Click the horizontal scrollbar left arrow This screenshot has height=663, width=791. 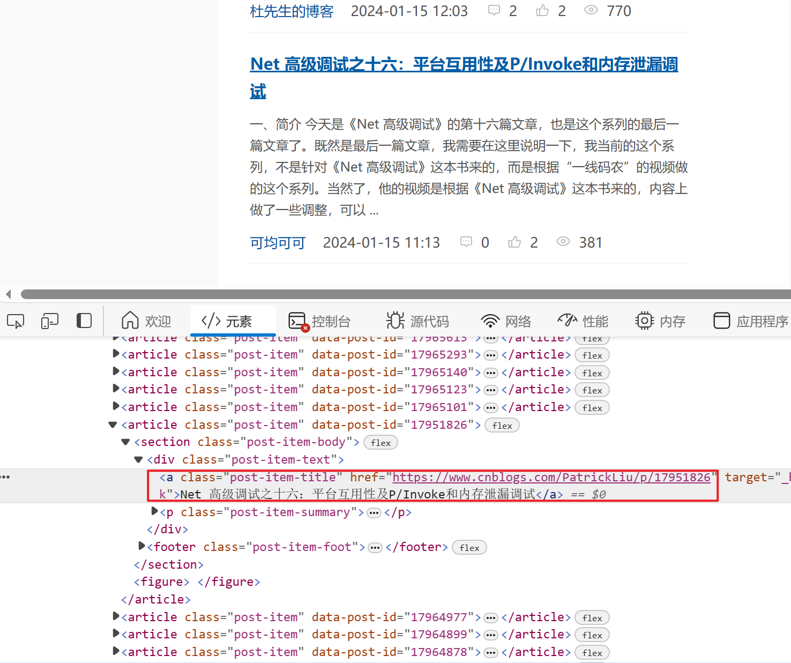click(8, 294)
